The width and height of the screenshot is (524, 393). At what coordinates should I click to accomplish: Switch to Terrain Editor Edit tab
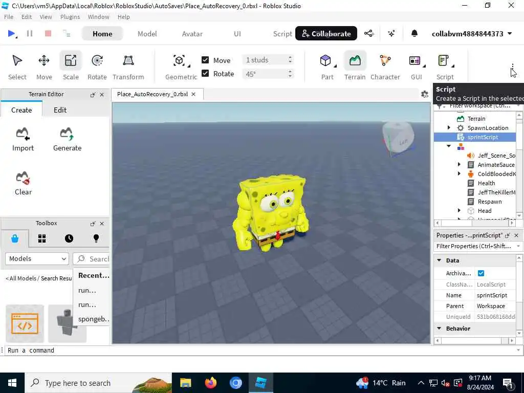[x=60, y=110]
